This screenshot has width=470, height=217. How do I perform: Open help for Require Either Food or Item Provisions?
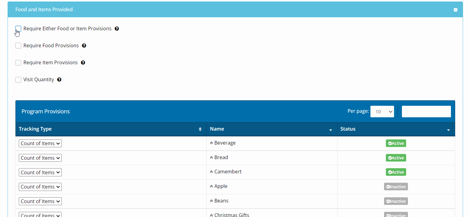[117, 29]
